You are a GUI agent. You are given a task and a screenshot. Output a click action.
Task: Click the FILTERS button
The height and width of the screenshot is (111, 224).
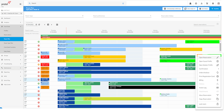tap(215, 9)
